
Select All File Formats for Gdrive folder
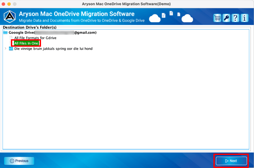point(35,38)
